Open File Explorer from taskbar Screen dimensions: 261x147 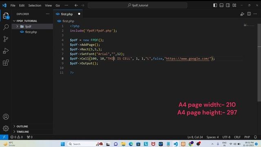pyautogui.click(x=123, y=144)
